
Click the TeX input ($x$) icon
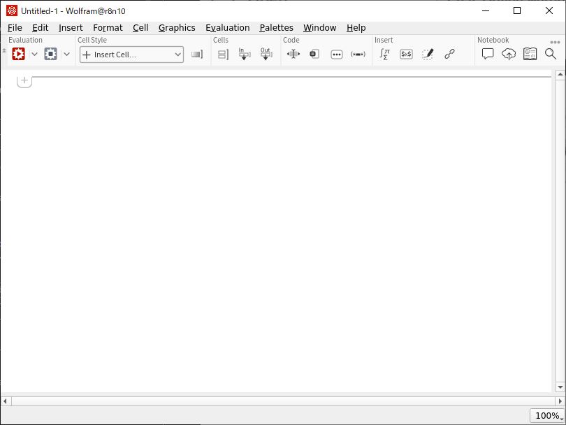tap(406, 54)
